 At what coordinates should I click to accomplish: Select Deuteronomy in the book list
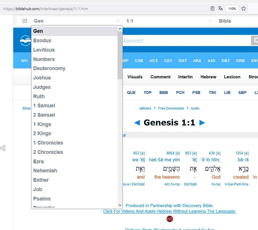[74, 68]
